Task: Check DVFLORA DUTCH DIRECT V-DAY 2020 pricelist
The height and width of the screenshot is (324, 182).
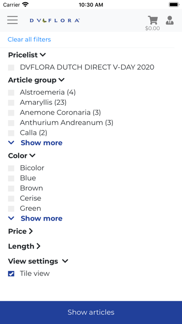Action: point(11,67)
